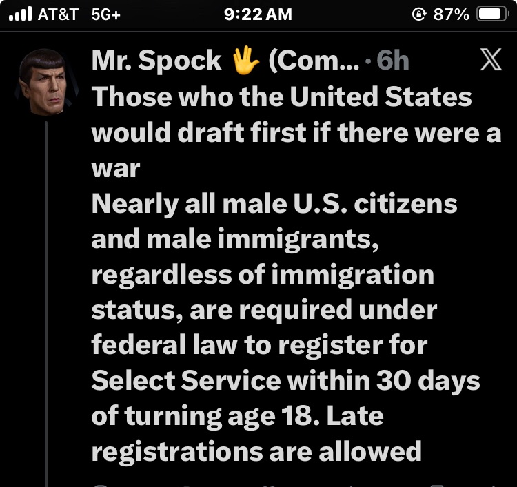The width and height of the screenshot is (517, 487).
Task: Tap the 5G+ network indicator
Action: 105,14
